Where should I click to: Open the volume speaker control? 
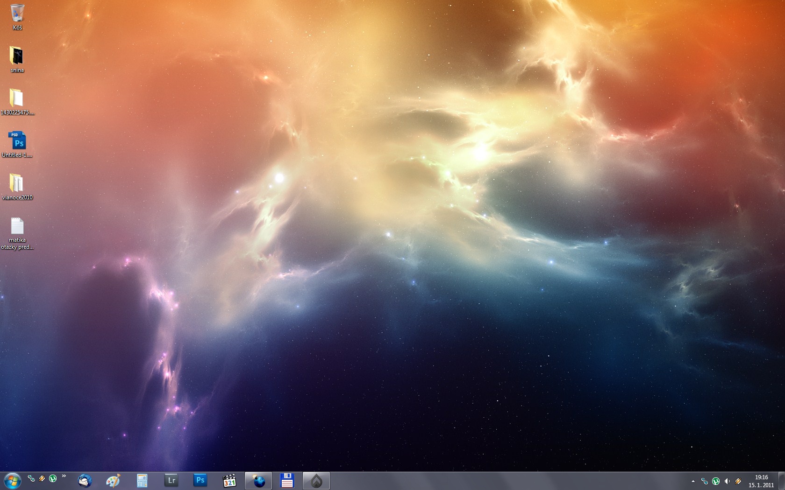click(x=727, y=481)
